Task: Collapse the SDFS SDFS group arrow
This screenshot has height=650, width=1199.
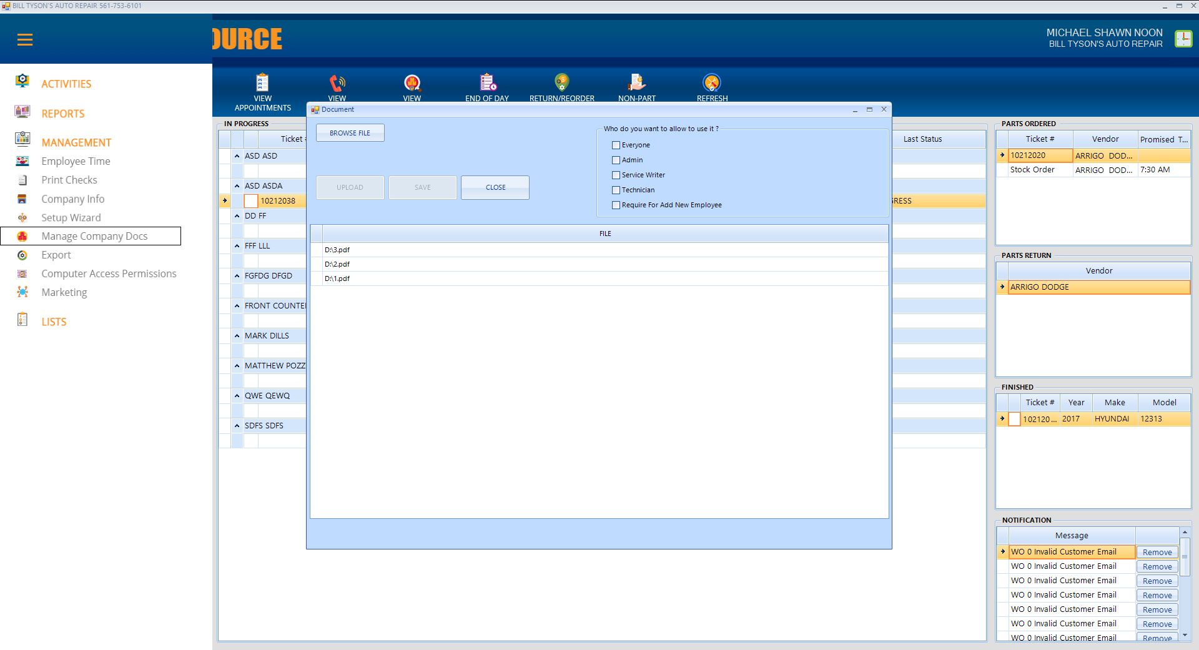Action: click(x=237, y=426)
